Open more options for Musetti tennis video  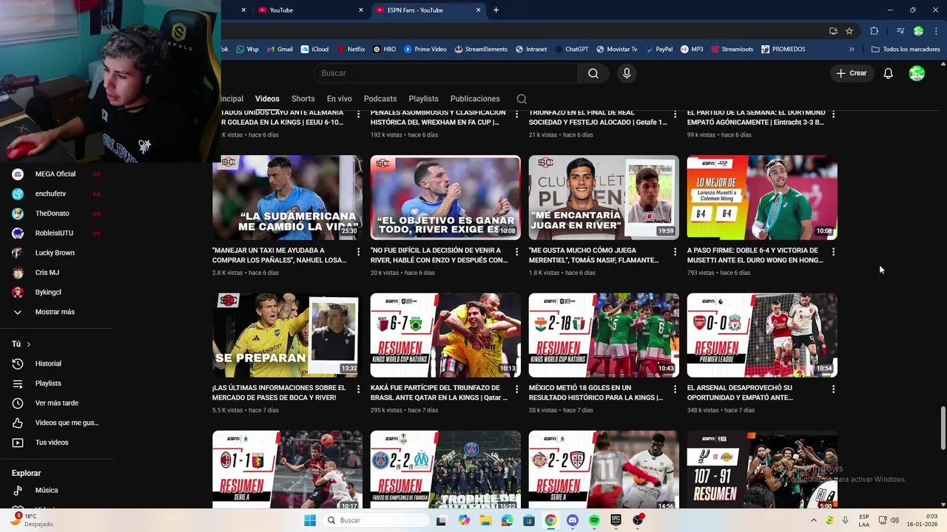(x=834, y=252)
